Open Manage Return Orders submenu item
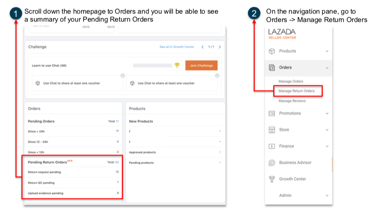This screenshot has height=210, width=374. click(x=296, y=91)
